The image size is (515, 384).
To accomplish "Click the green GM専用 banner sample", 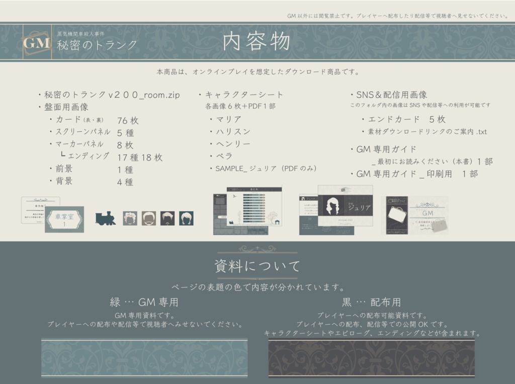I will (x=144, y=358).
